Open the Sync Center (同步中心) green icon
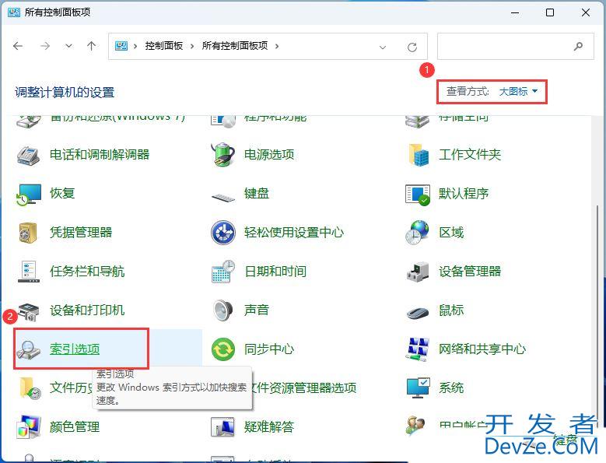 (223, 349)
